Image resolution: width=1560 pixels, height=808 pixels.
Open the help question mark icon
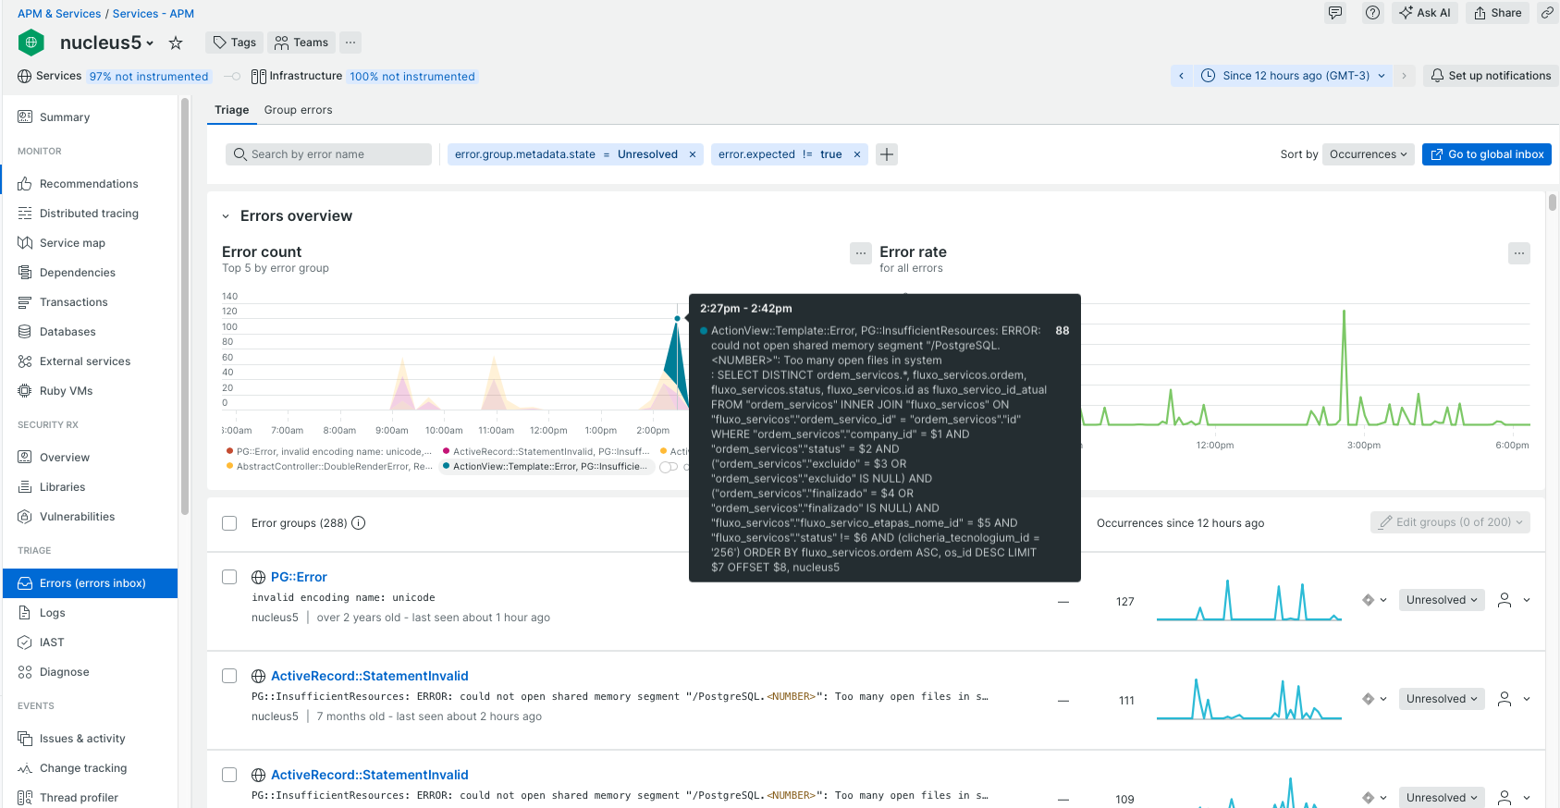[x=1373, y=13]
